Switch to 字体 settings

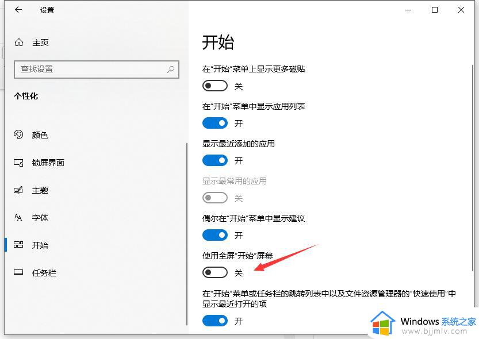[x=40, y=218]
